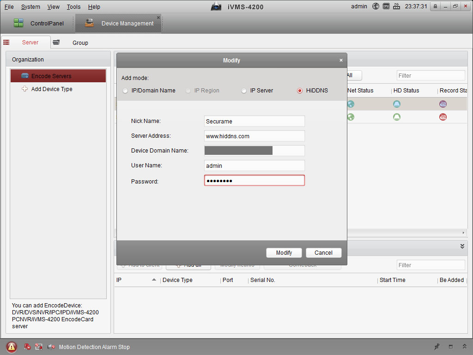473x355 pixels.
Task: Click the ControlPanel grid icon
Action: click(18, 23)
